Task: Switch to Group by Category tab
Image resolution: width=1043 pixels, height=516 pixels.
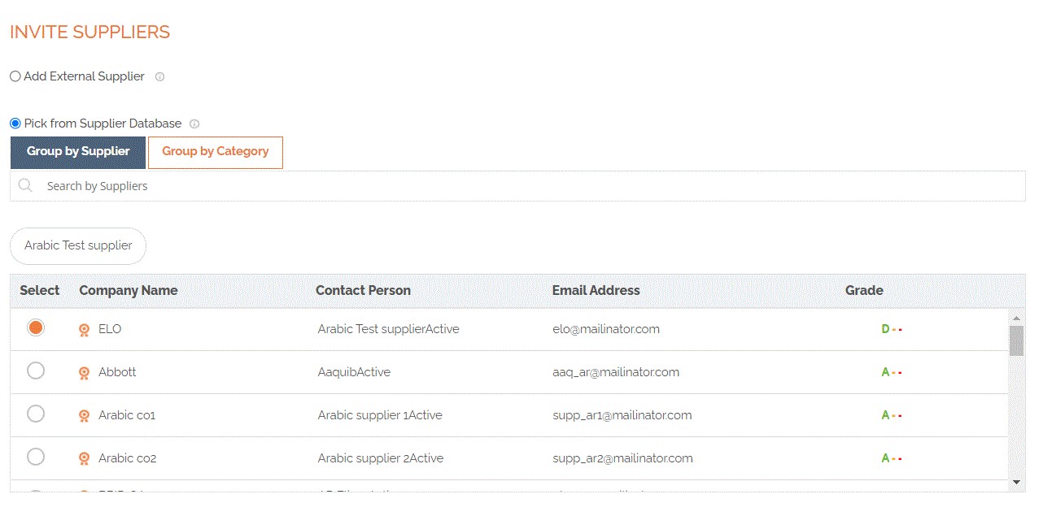Action: coord(215,152)
